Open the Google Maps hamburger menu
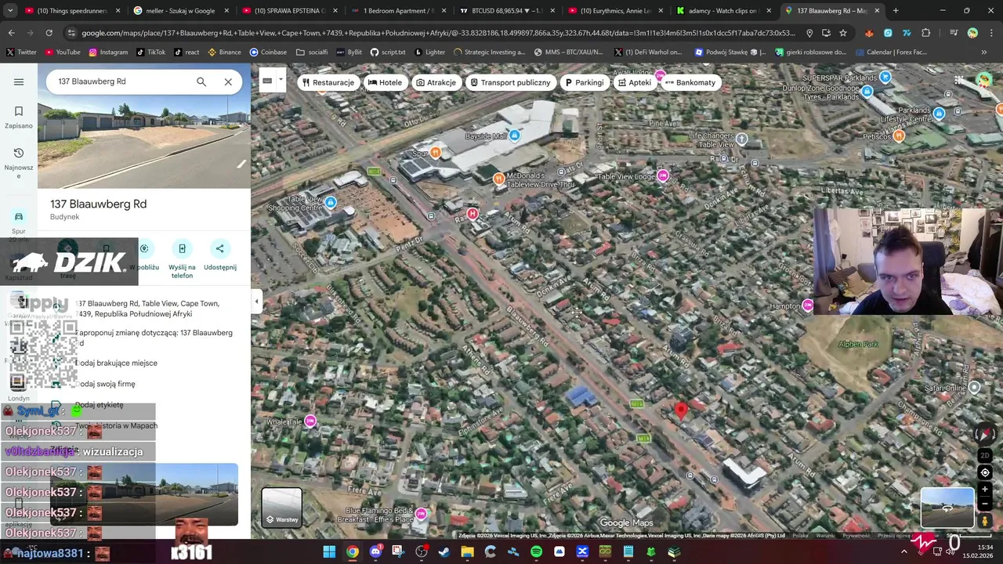Viewport: 1003px width, 564px height. click(x=19, y=81)
